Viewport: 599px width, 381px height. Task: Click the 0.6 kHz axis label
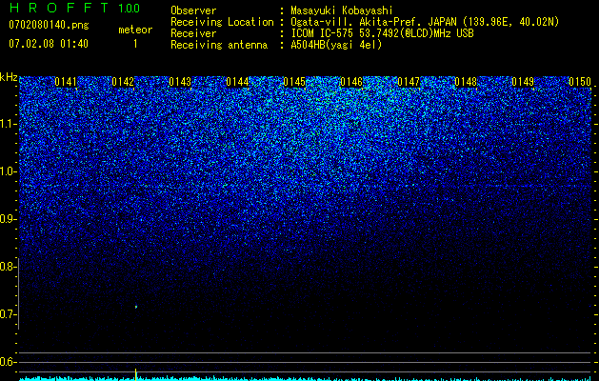[x=8, y=362]
